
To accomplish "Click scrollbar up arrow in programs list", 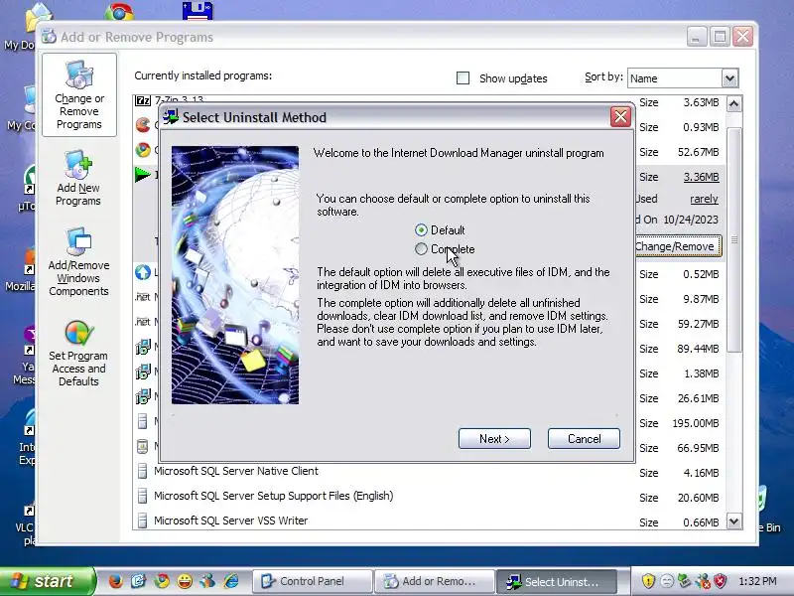I will (x=733, y=104).
